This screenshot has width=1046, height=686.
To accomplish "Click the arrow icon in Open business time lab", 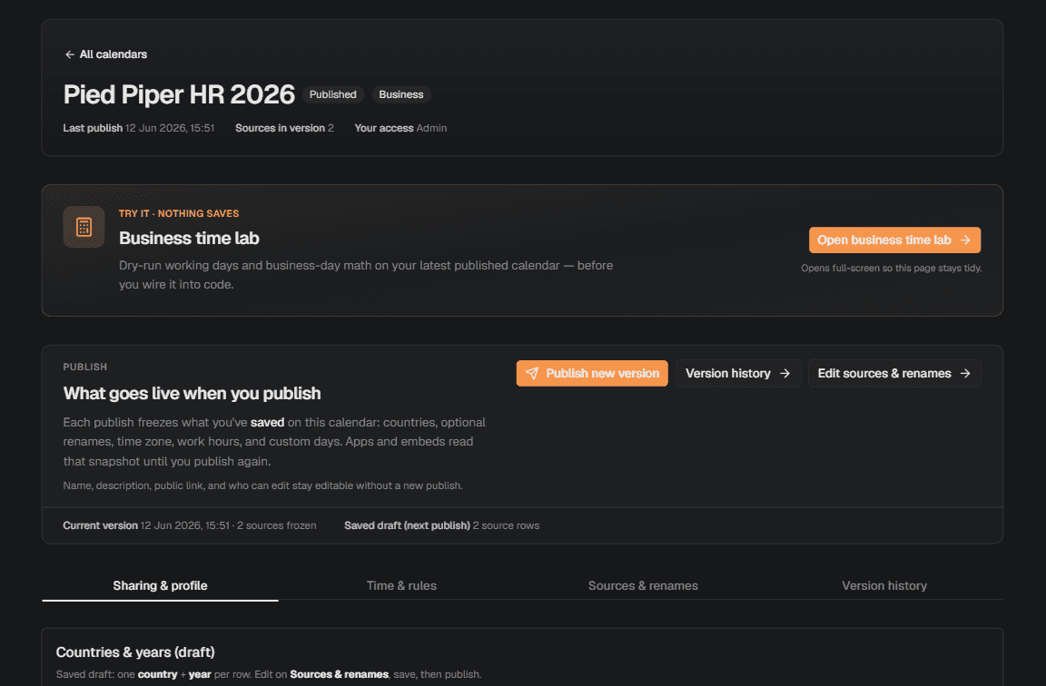I will pyautogui.click(x=965, y=240).
